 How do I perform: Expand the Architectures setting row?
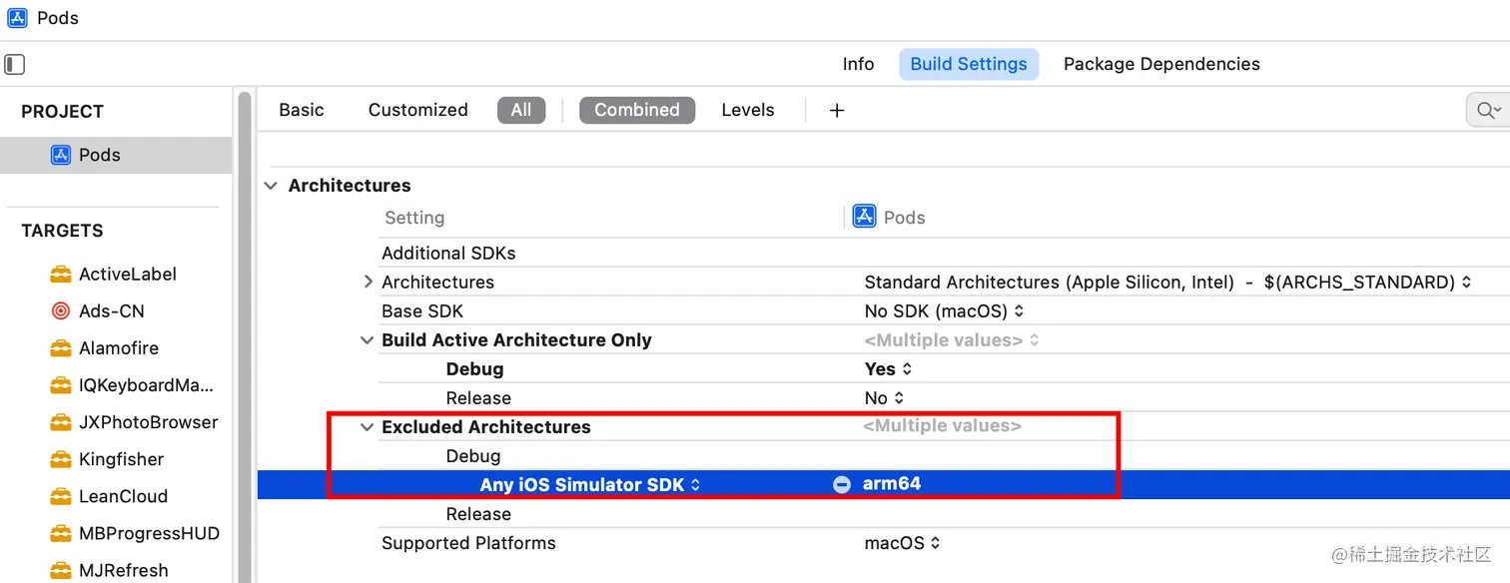click(x=369, y=282)
